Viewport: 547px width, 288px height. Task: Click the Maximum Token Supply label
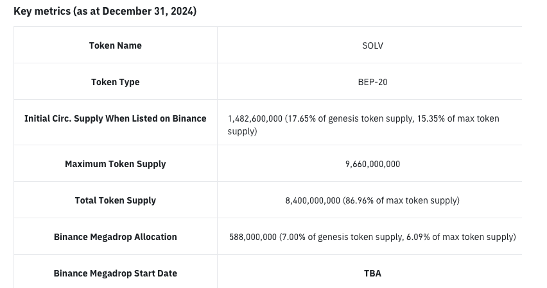(x=116, y=164)
